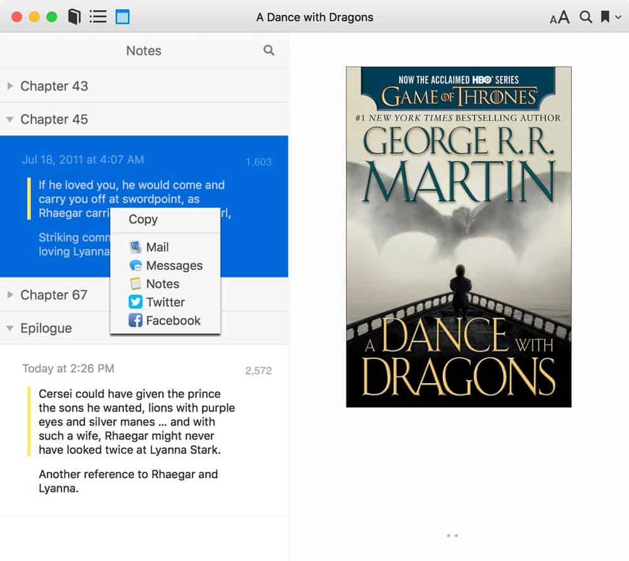Click the toolbar search magnifier icon

click(x=586, y=17)
